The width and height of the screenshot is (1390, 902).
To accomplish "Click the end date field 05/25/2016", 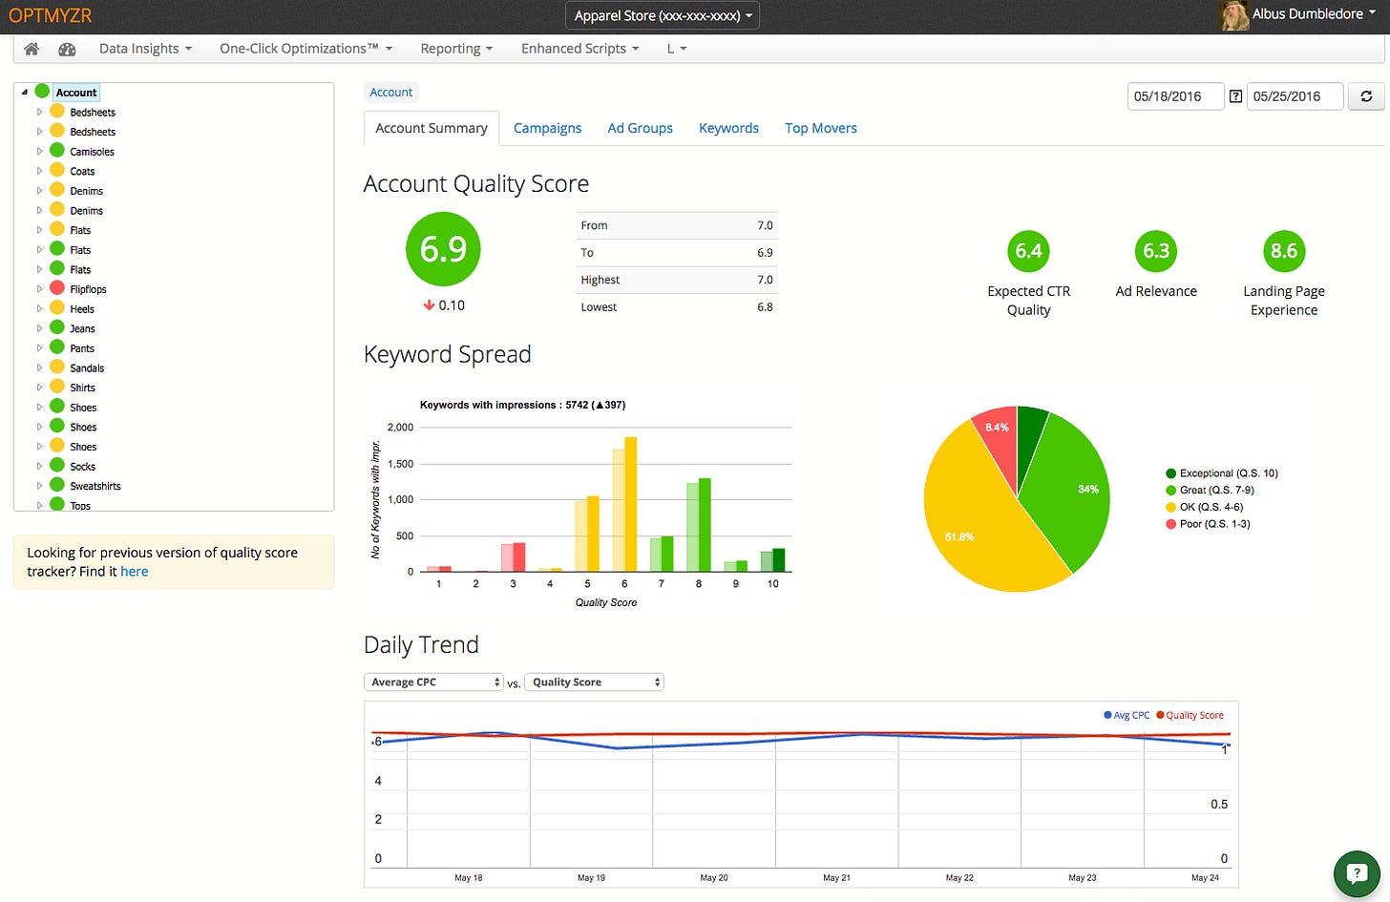I will point(1295,96).
